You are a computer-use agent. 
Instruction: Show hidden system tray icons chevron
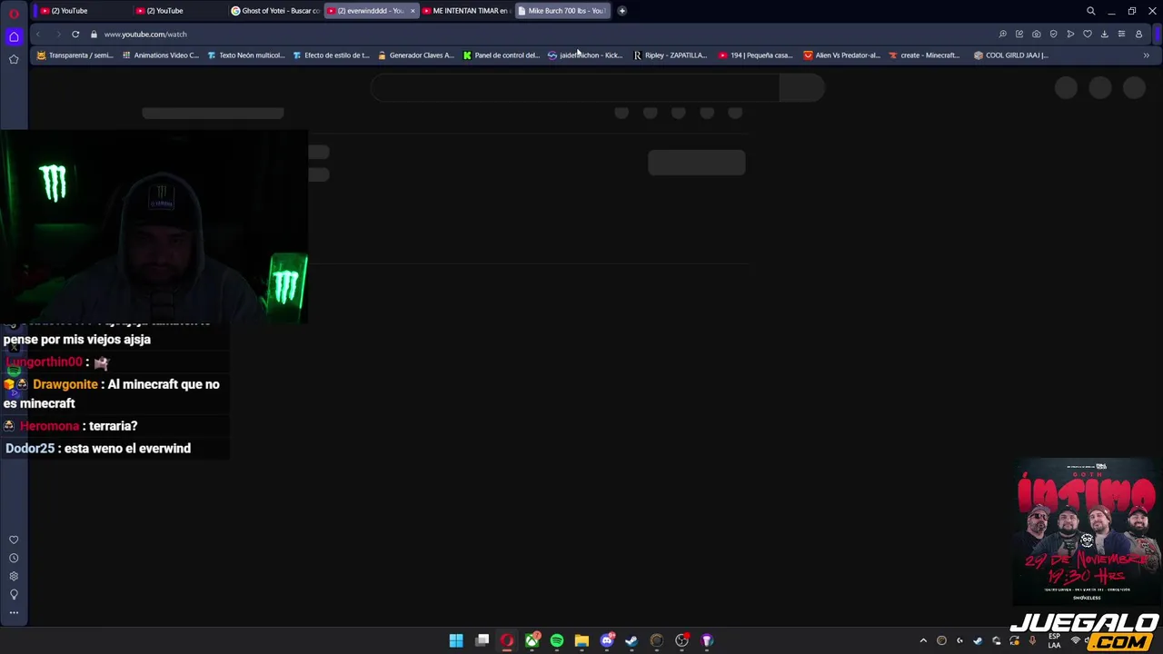click(923, 640)
